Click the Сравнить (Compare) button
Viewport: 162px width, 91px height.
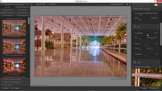click(52, 5)
